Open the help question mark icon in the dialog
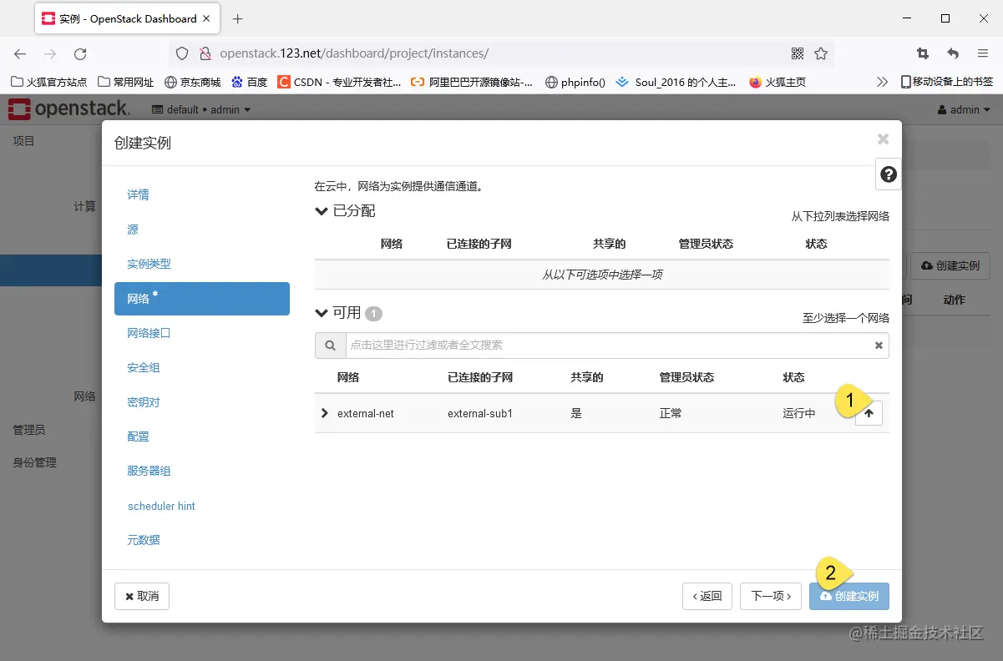The height and width of the screenshot is (661, 1003). pos(888,174)
